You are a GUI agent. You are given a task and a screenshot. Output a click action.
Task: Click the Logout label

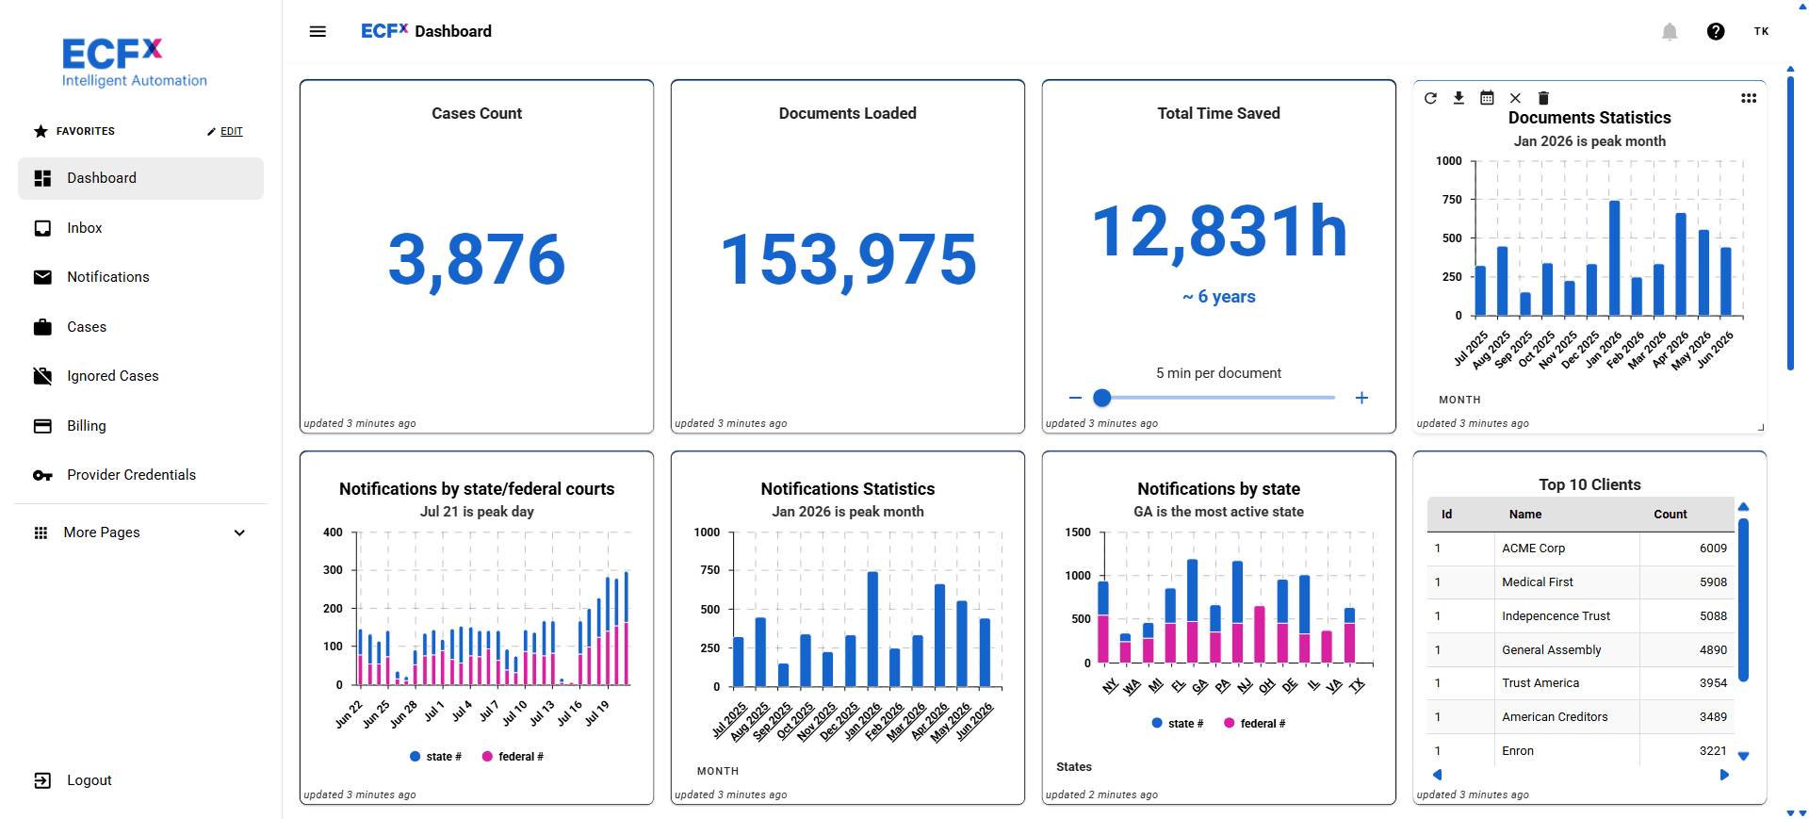[x=90, y=780]
